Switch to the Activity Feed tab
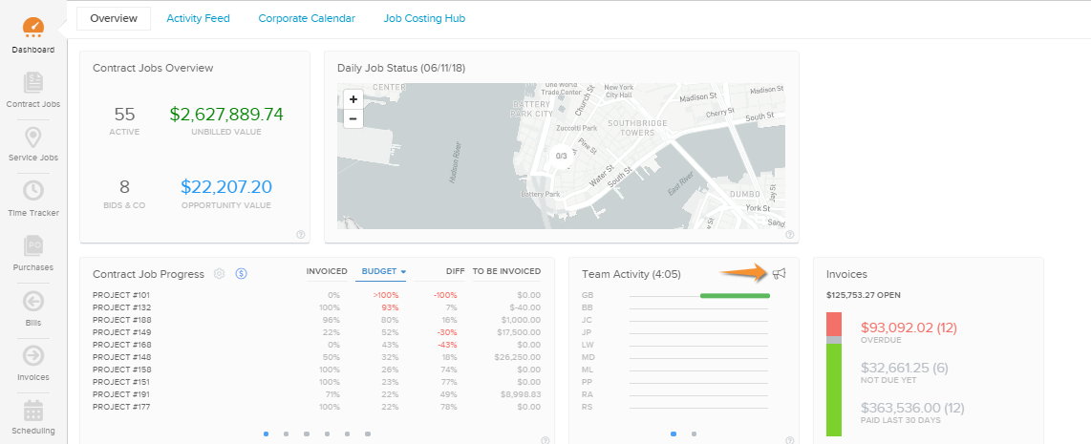 click(198, 18)
